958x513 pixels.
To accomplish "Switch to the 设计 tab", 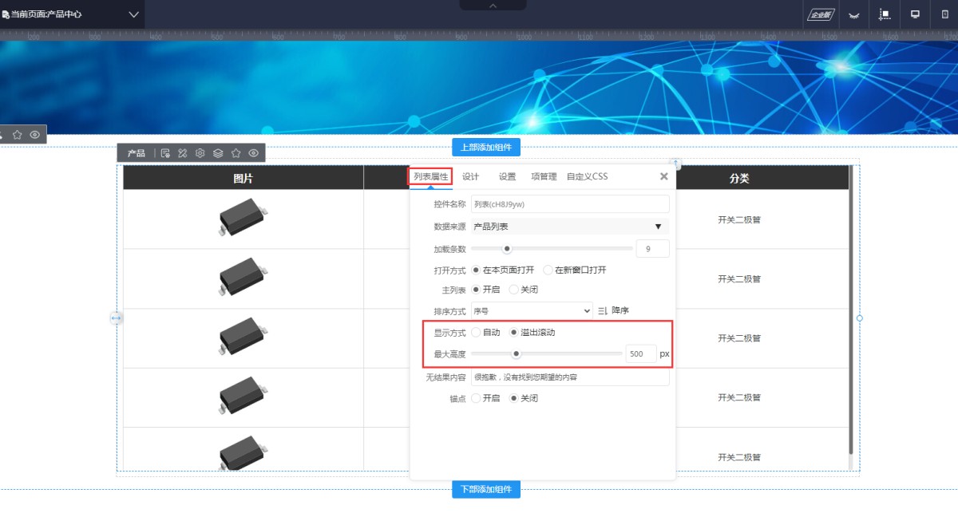I will coord(471,176).
